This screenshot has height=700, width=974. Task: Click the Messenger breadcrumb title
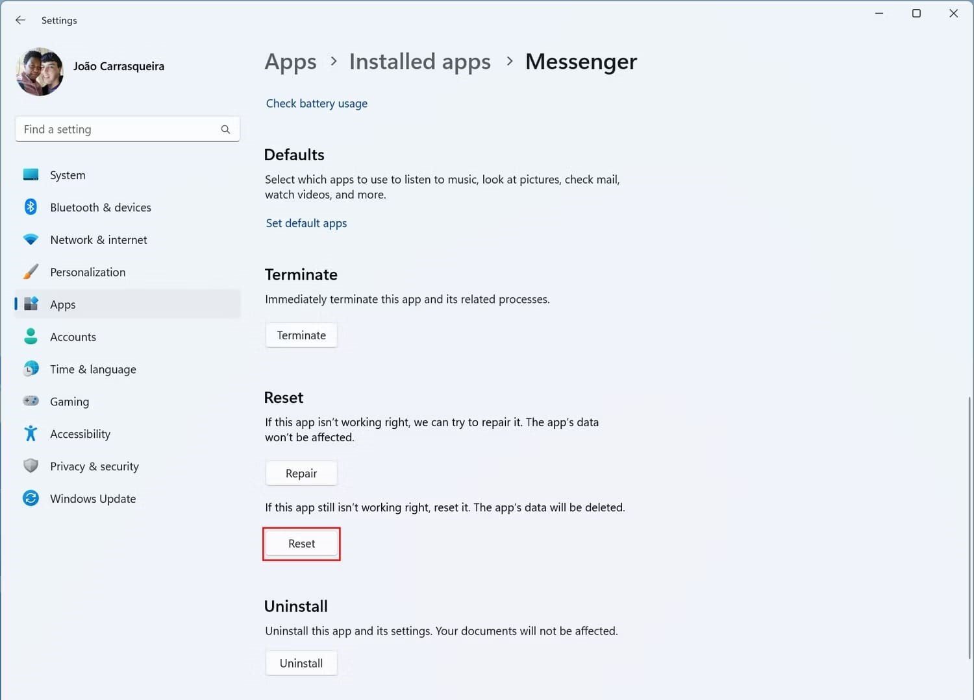tap(581, 62)
